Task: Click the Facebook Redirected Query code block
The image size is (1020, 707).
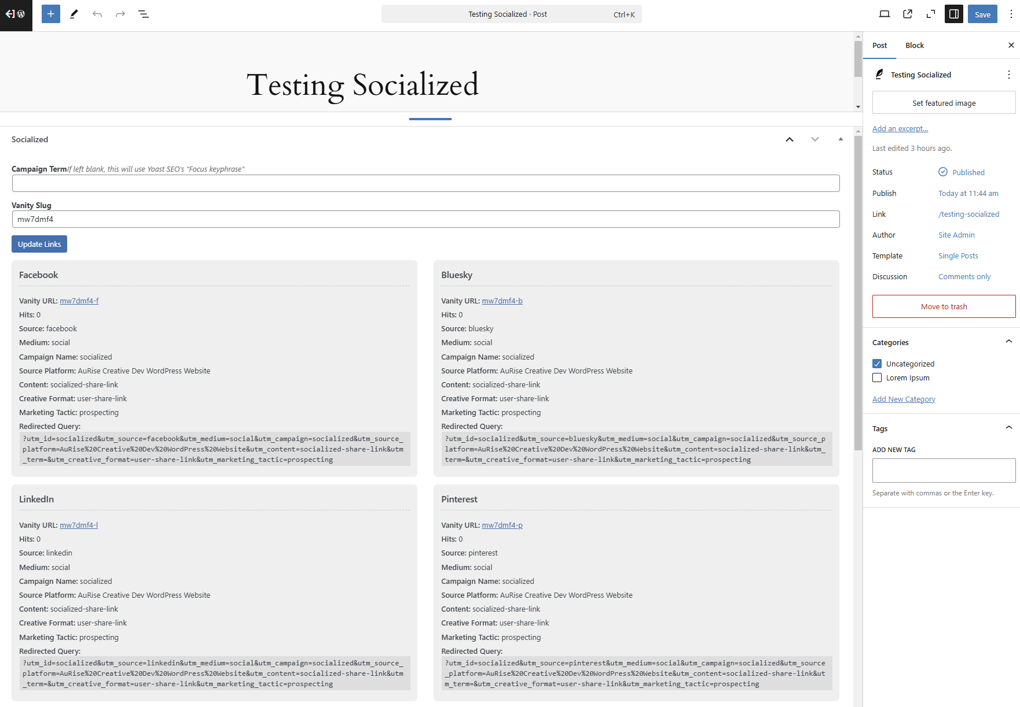Action: click(214, 449)
